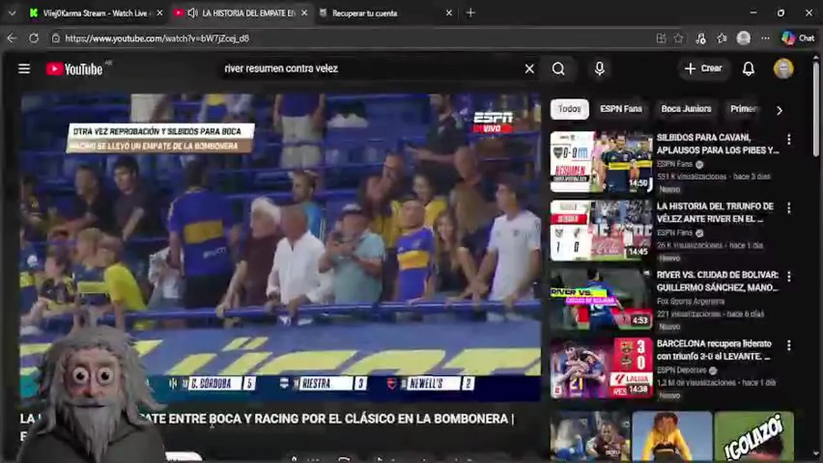Switch to LA HISTORIA DEL EMPATE tab

coord(248,13)
